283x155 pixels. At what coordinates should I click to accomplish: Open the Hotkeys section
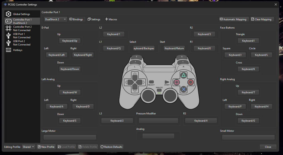coord(18,50)
